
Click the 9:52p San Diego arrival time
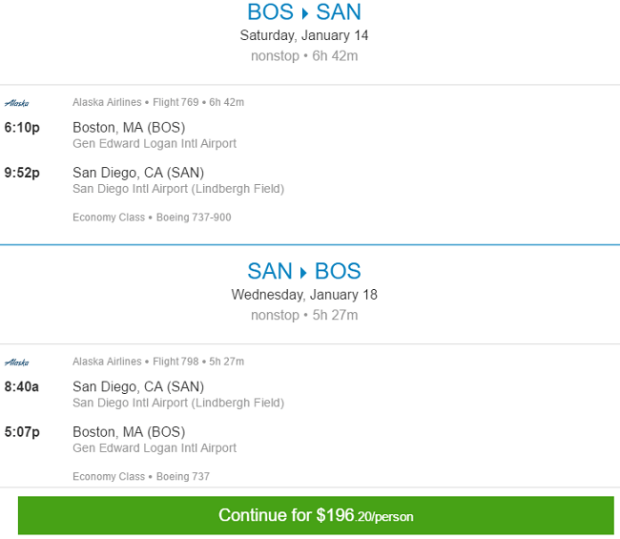coord(22,173)
